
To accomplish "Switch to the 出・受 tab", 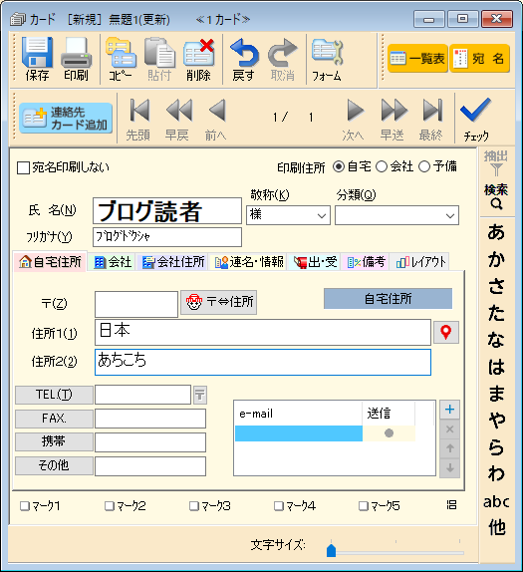I will [315, 262].
